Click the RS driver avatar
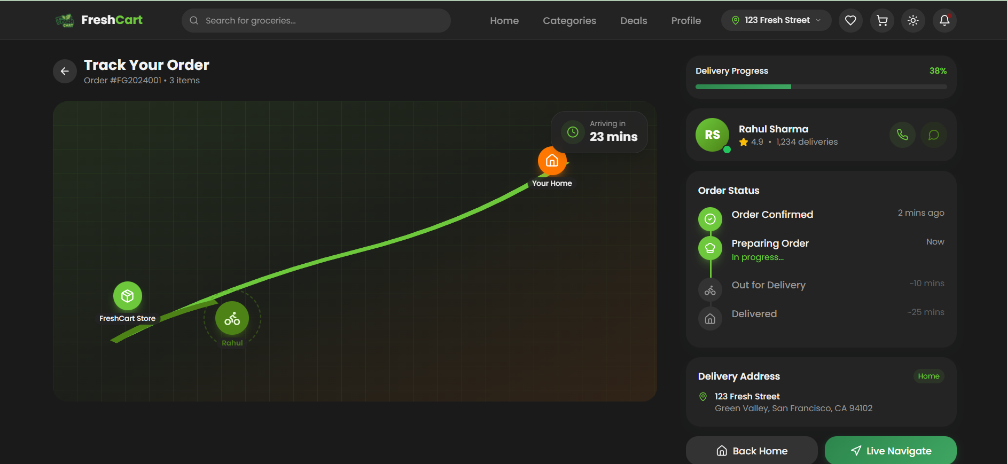The height and width of the screenshot is (464, 1007). 712,135
